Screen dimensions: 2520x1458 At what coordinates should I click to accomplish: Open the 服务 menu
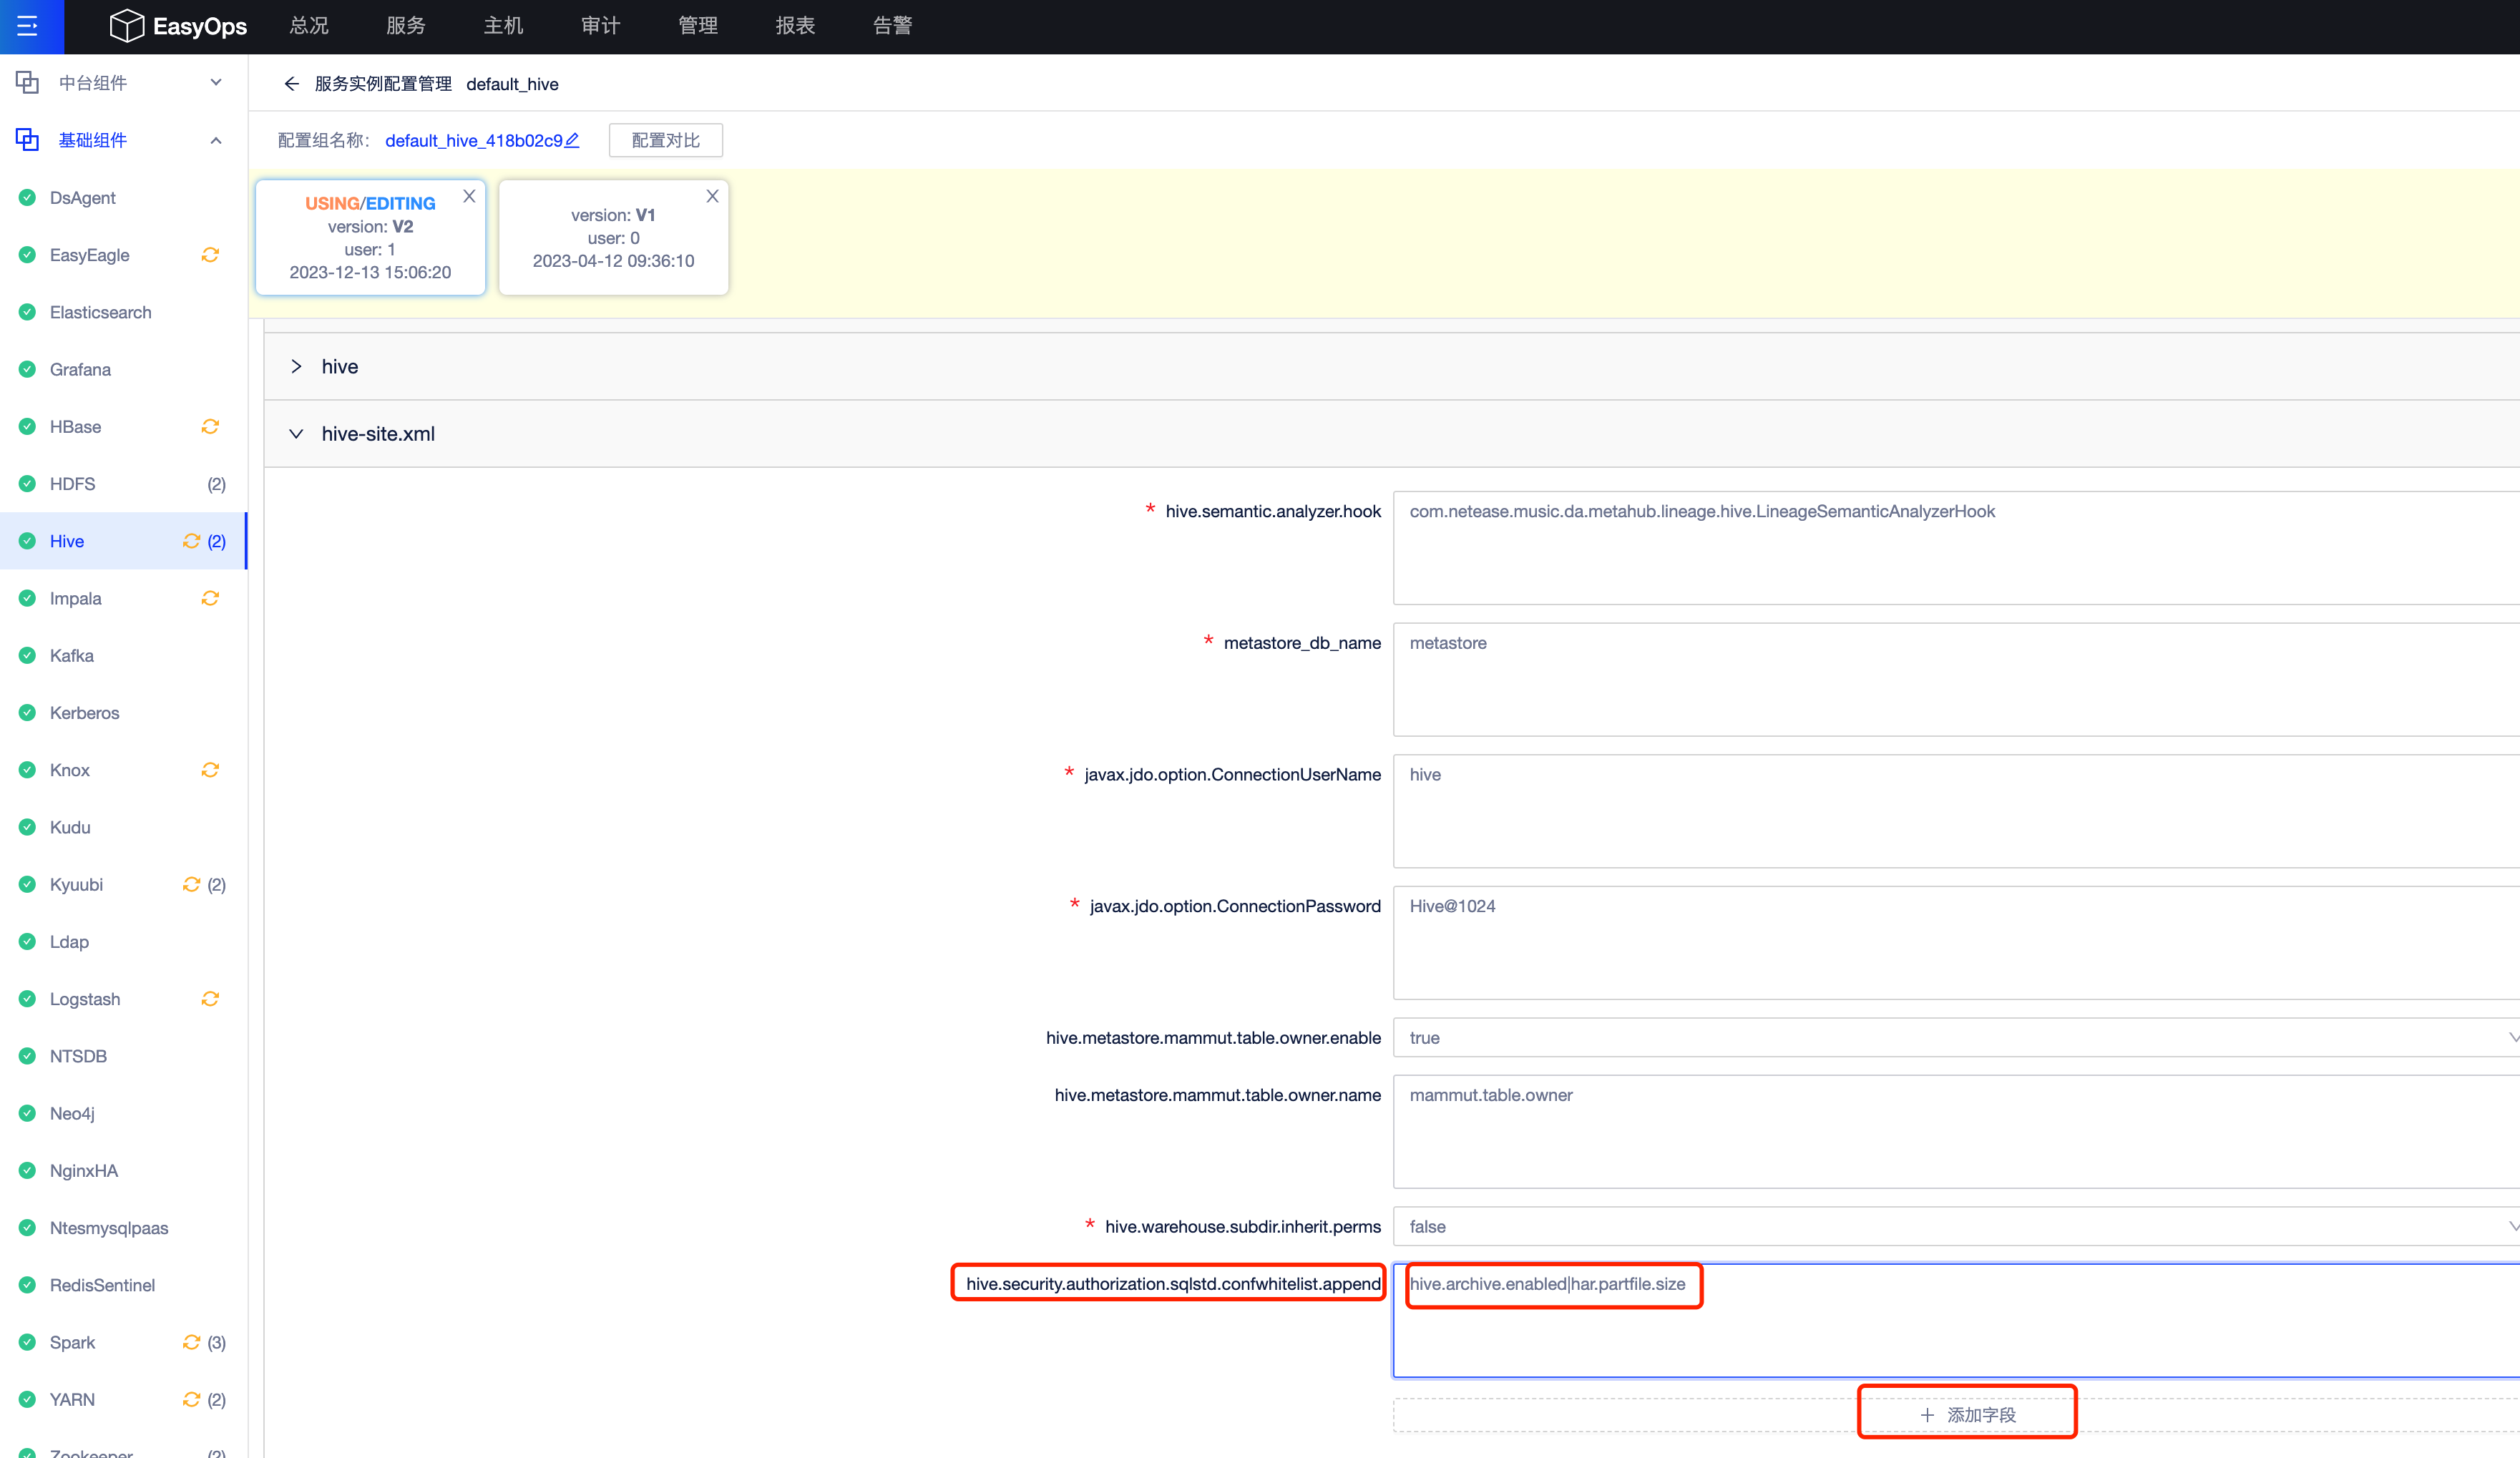[405, 26]
